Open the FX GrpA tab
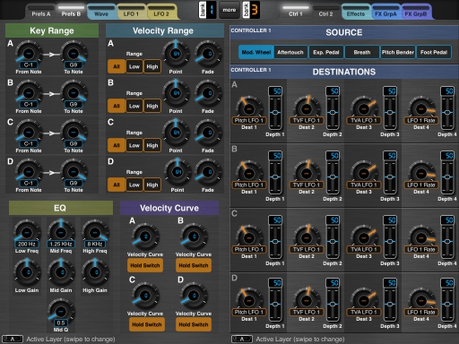Viewport: 459px width, 344px height. (x=385, y=12)
